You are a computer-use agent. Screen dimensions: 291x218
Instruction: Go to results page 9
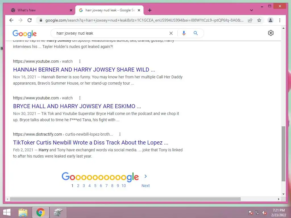click(x=118, y=186)
